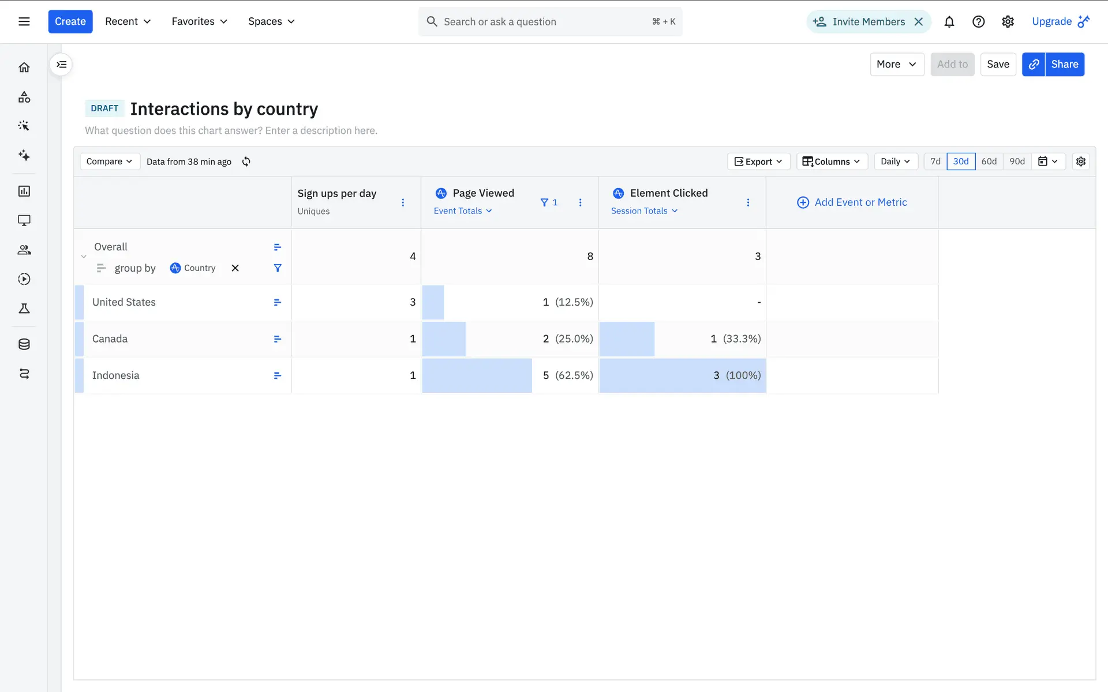Open the help question mark icon

[x=978, y=22]
